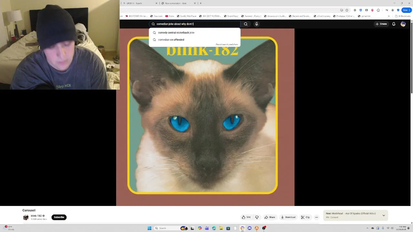This screenshot has height=232, width=413.
Task: Bookmark this page with the star icon
Action: point(347,10)
